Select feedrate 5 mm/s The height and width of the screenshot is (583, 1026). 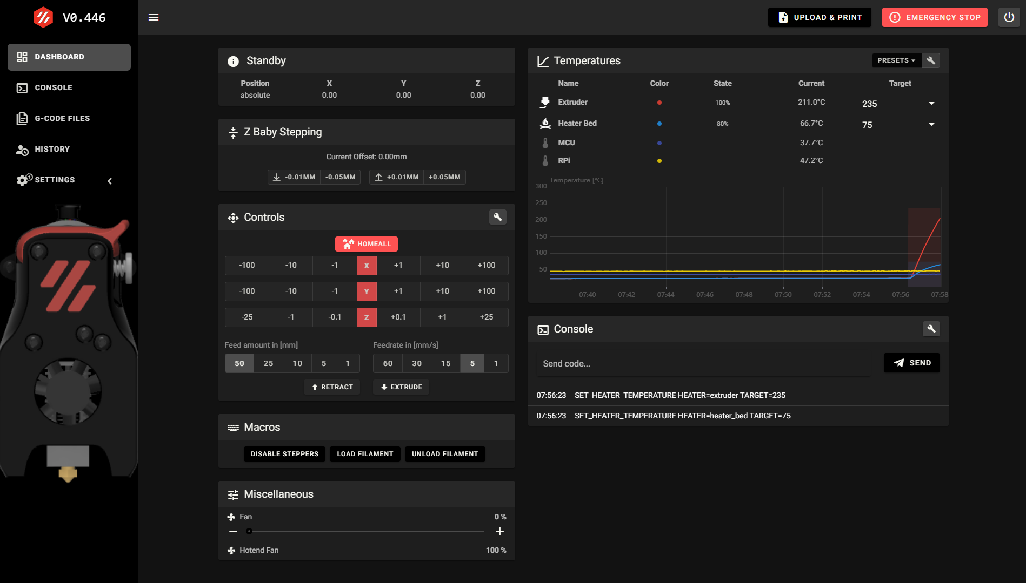pyautogui.click(x=472, y=363)
